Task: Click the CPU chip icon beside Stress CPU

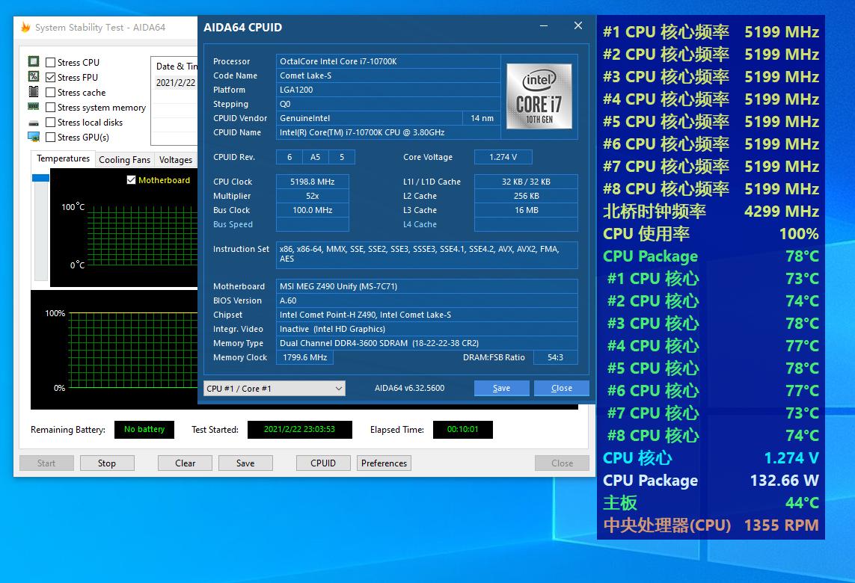Action: (34, 61)
